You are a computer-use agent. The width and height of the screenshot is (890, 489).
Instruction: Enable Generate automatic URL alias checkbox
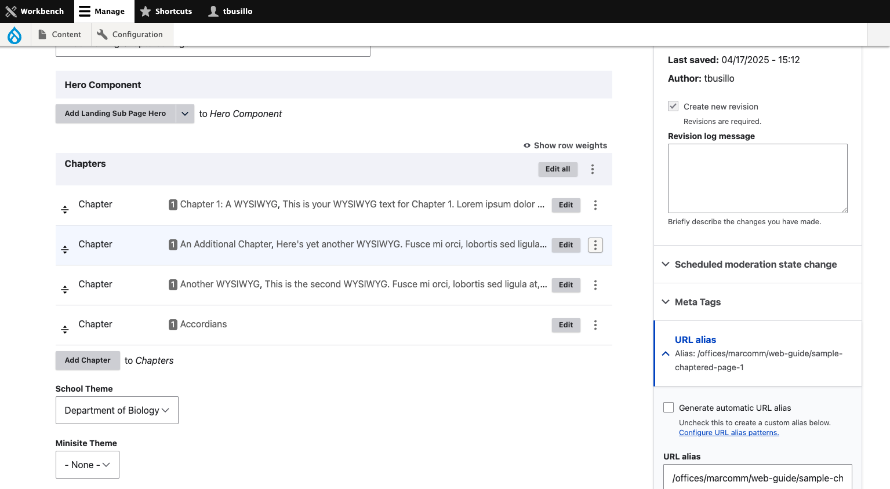click(669, 407)
